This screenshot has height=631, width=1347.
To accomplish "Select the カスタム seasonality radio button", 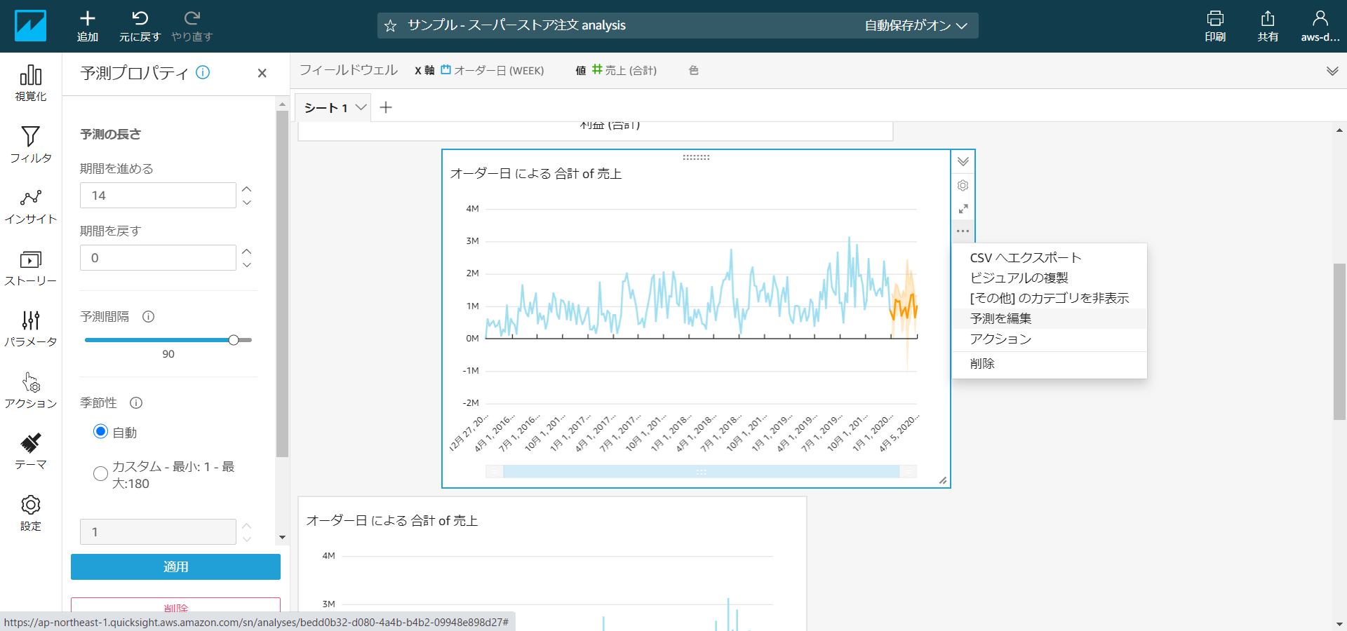I will pyautogui.click(x=100, y=475).
